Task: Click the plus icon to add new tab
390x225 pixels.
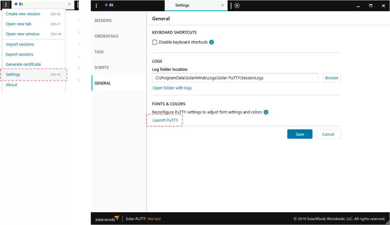Action: pos(237,5)
